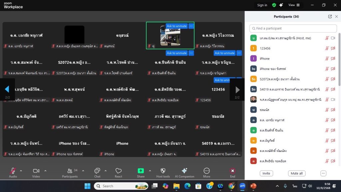Screen dimensions: 341x192
Task: Open the More options icon
Action: click(x=206, y=171)
